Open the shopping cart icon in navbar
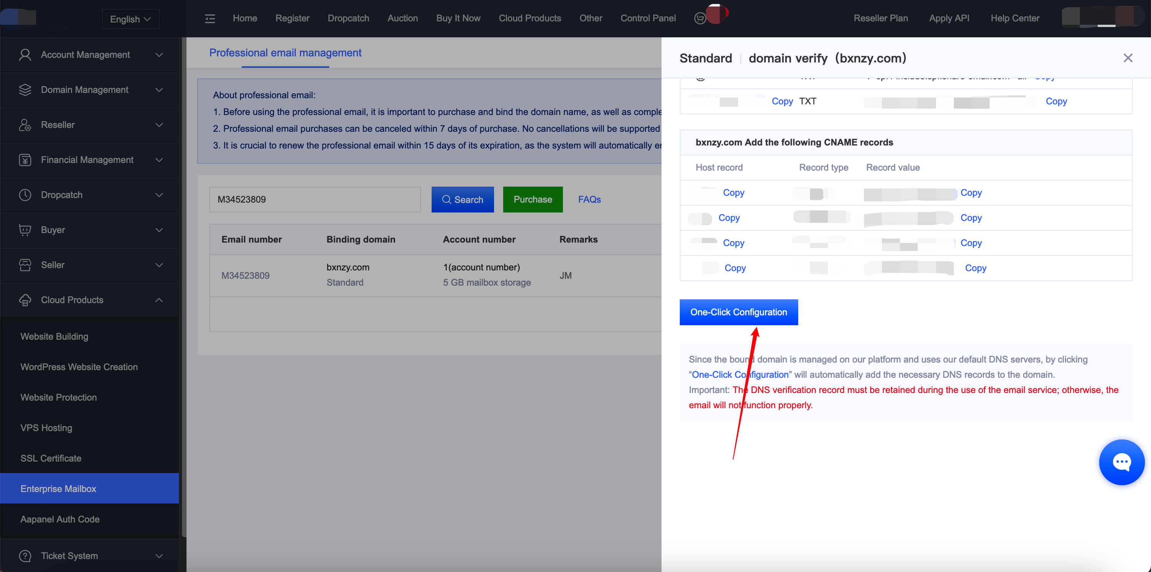Viewport: 1151px width, 572px height. point(700,18)
